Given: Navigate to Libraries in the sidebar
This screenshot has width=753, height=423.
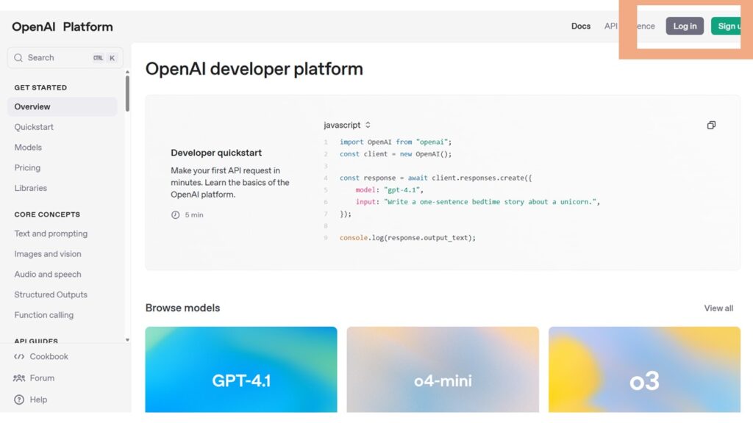Looking at the screenshot, I should [x=31, y=188].
